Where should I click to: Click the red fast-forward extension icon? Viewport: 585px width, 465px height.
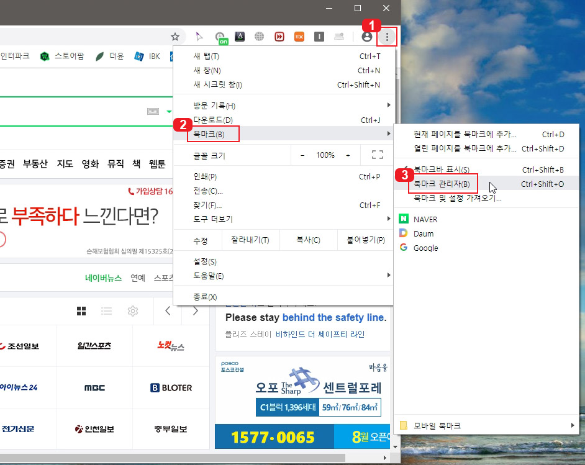coord(279,36)
